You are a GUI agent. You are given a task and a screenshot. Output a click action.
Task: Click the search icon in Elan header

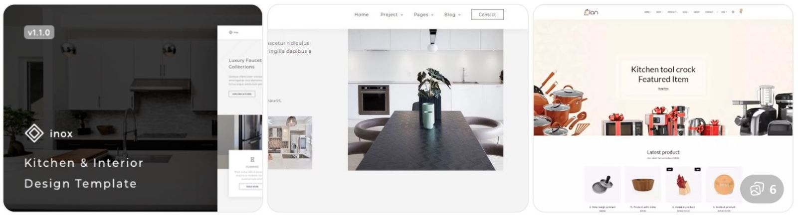pyautogui.click(x=733, y=12)
